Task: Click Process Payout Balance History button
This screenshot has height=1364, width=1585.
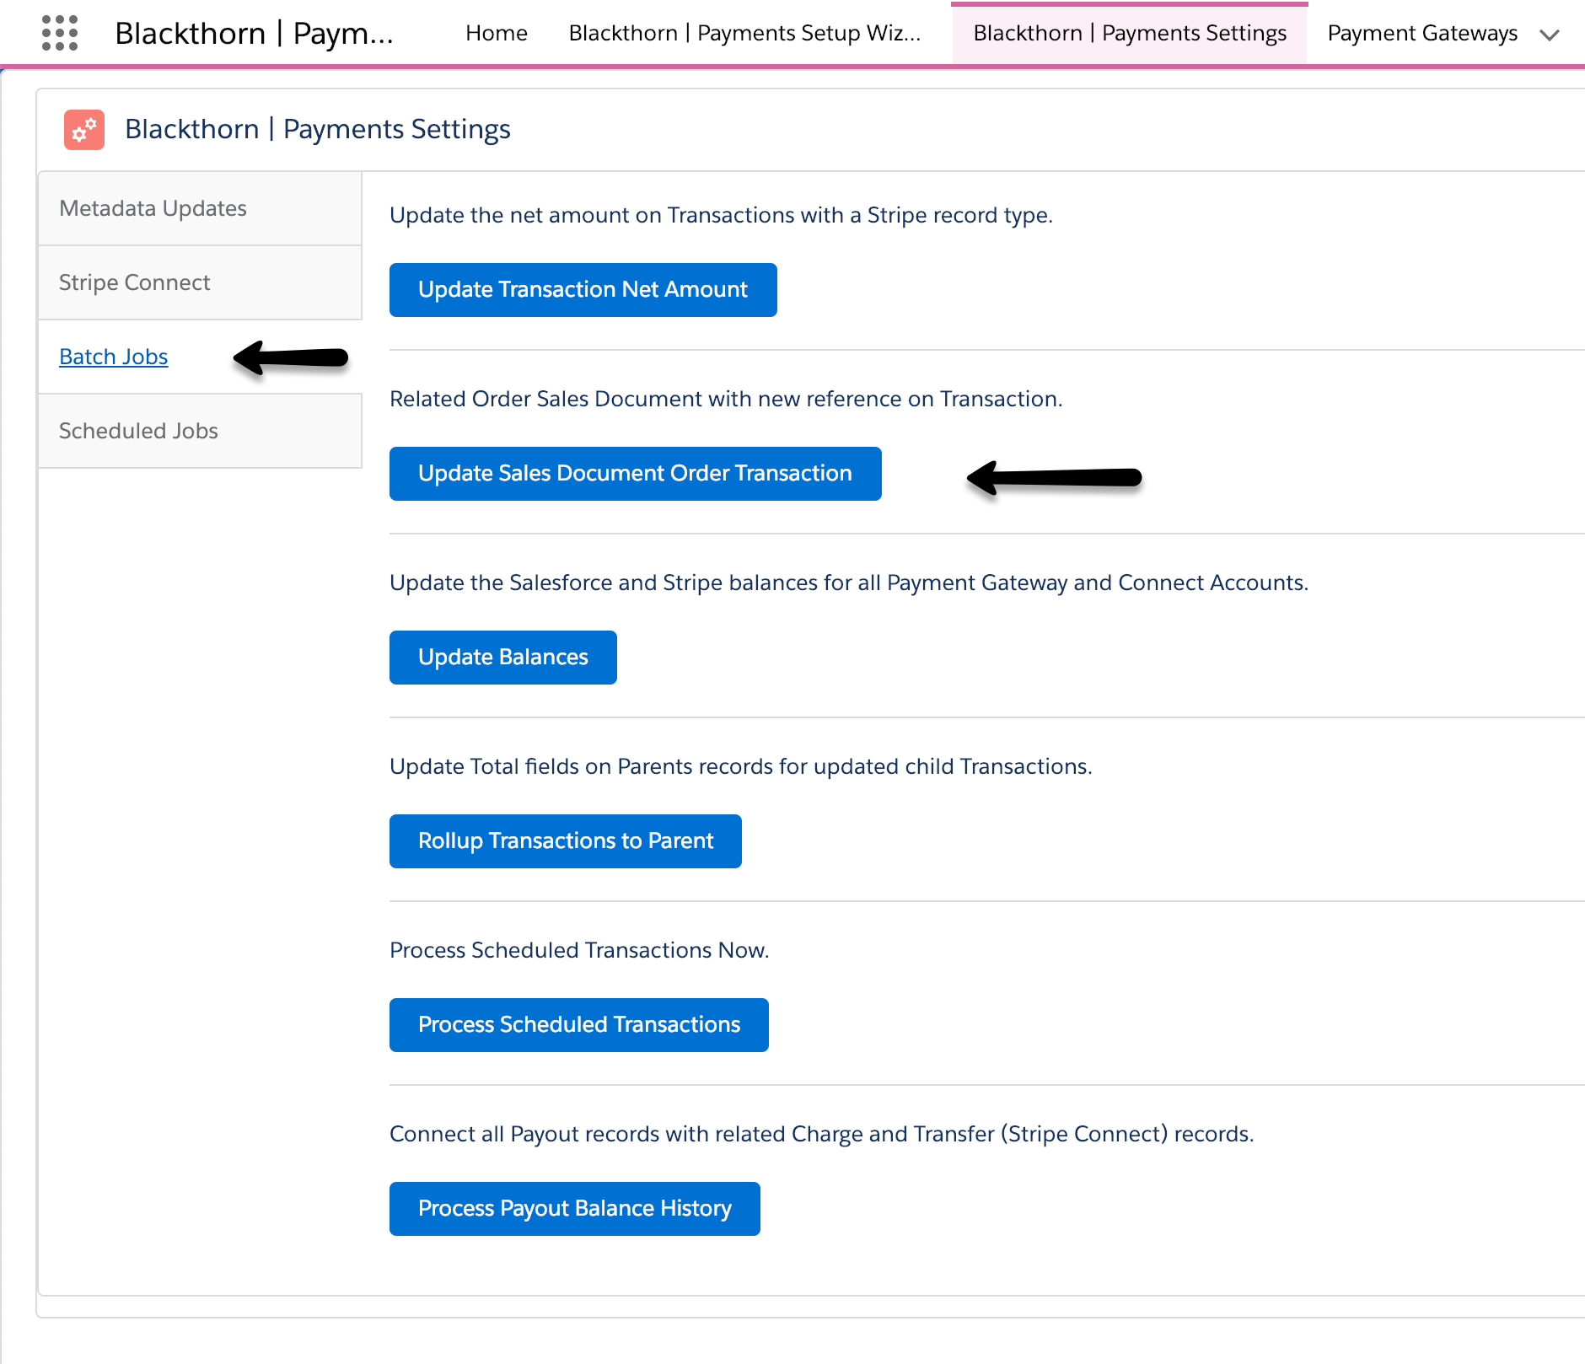Action: (x=574, y=1209)
